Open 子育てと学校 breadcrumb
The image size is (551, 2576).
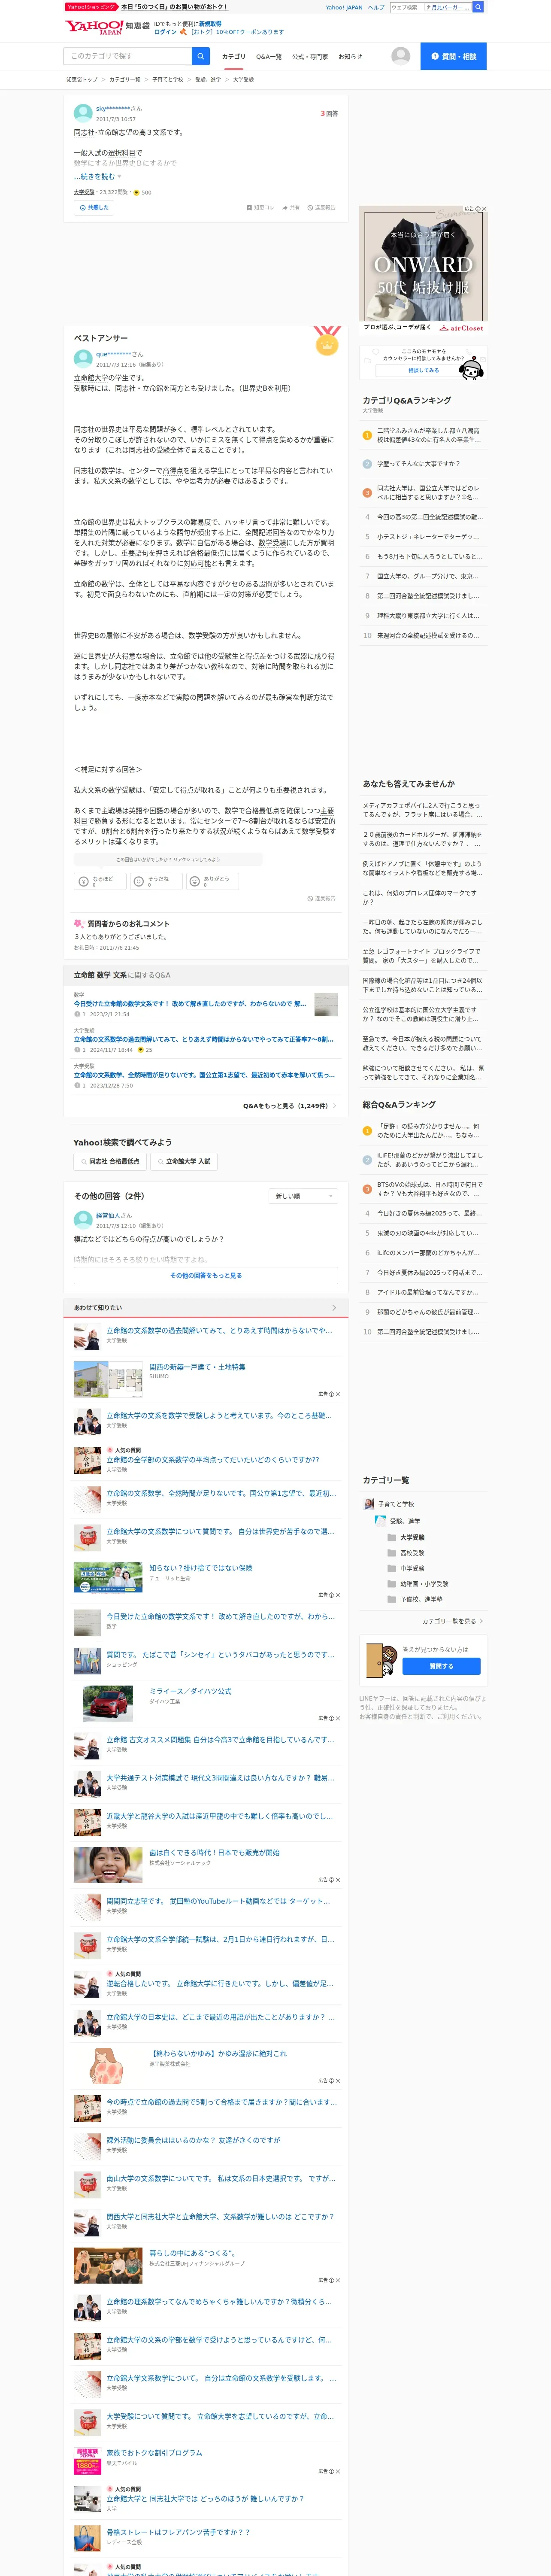point(168,79)
